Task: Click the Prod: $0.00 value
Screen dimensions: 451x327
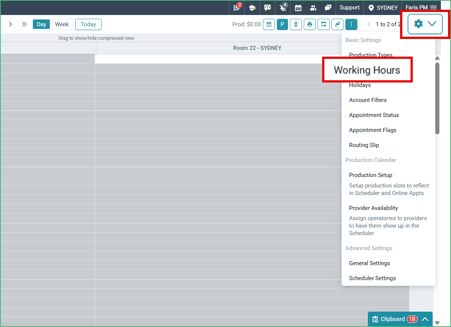Action: [246, 24]
